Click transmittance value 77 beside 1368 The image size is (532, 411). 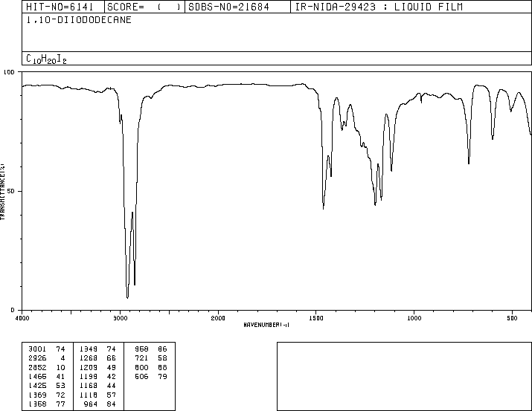point(60,404)
